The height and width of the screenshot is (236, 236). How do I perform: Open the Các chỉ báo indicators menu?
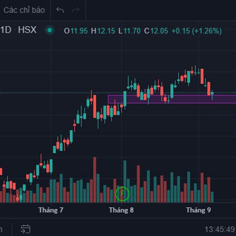coord(24,10)
